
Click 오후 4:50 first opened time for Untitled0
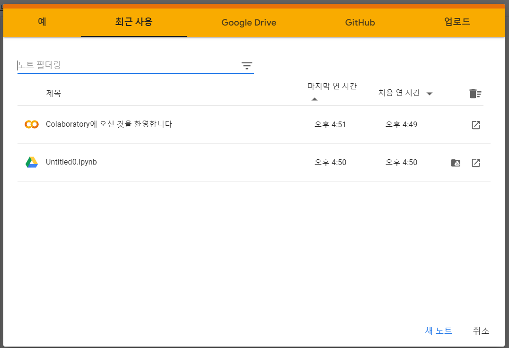[x=401, y=163]
